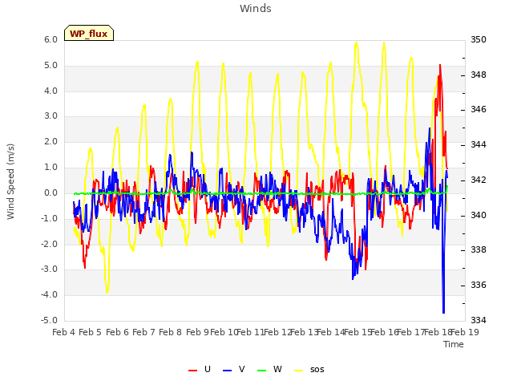The width and height of the screenshot is (513, 385).
Task: Click the 334 right axis value
Action: [x=479, y=320]
